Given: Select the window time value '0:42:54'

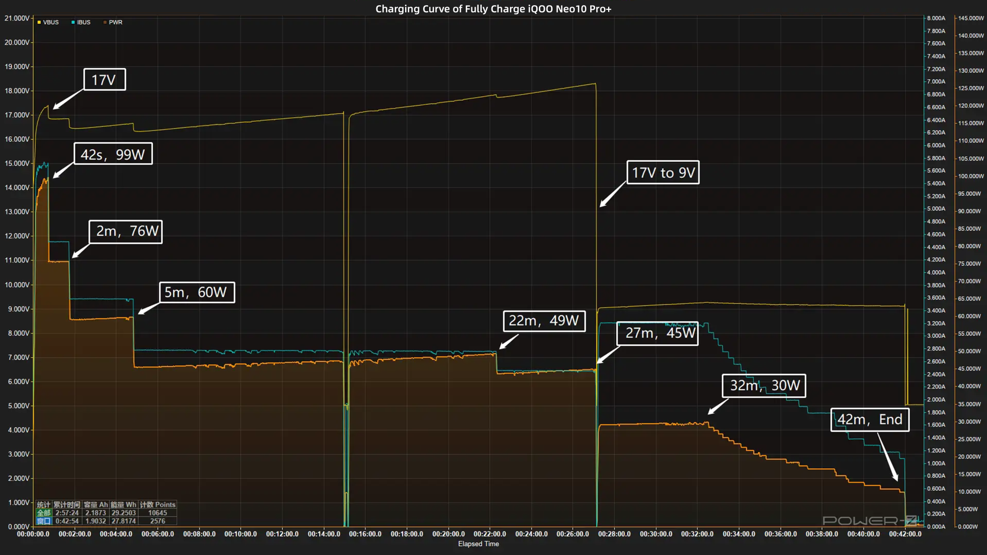Looking at the screenshot, I should (67, 521).
